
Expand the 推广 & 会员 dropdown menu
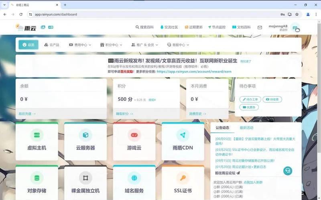point(145,45)
